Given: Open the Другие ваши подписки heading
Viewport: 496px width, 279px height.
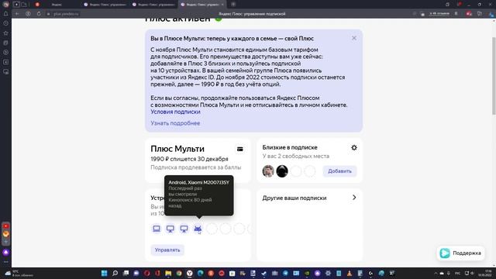Looking at the screenshot, I should coord(294,198).
